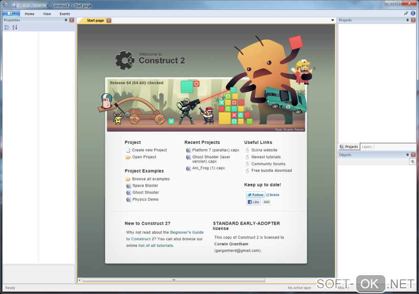The height and width of the screenshot is (294, 419).
Task: Click the 'No active layer' status text
Action: click(299, 287)
